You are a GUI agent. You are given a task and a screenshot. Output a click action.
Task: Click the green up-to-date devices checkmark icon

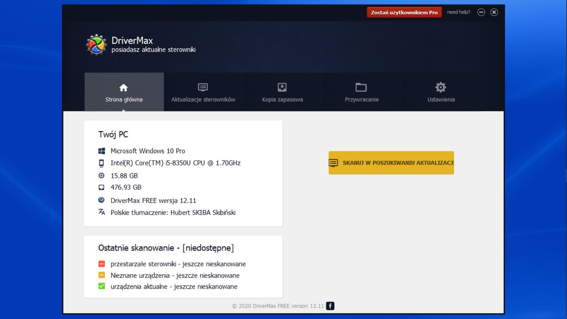click(x=102, y=286)
